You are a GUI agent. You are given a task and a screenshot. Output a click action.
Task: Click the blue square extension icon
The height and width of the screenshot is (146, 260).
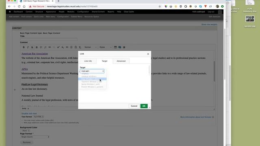point(200,6)
